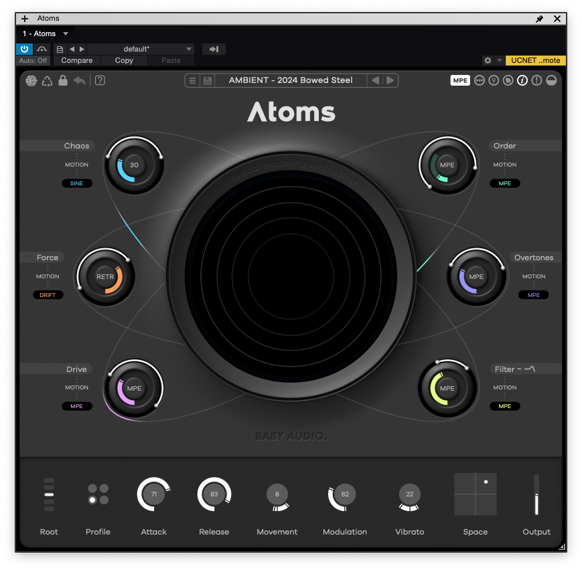Open Overtones motion MPE selector
The image size is (582, 570).
(x=534, y=295)
